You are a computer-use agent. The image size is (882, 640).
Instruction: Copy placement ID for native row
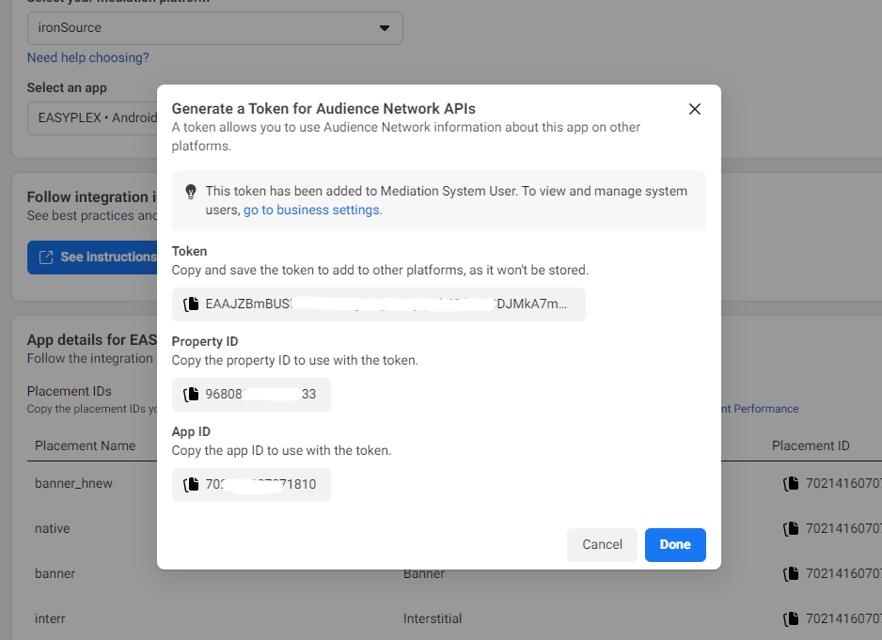point(791,529)
